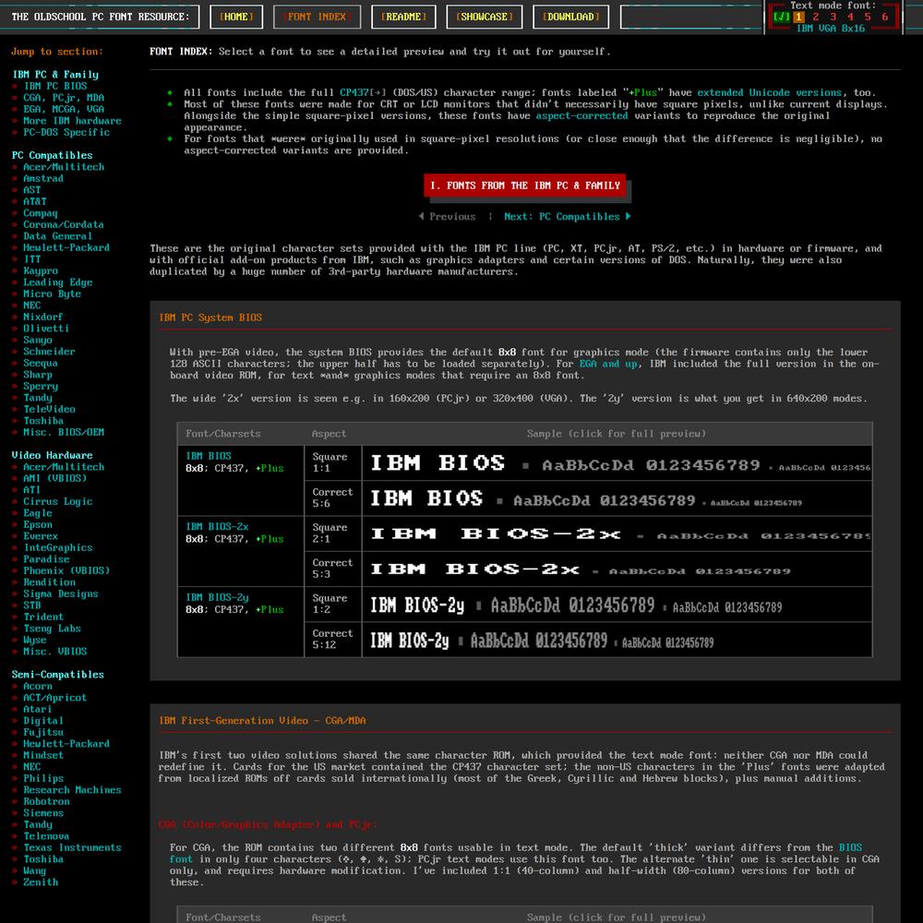This screenshot has width=923, height=923.
Task: Open the Corona/Cordata sidebar link
Action: [x=64, y=225]
